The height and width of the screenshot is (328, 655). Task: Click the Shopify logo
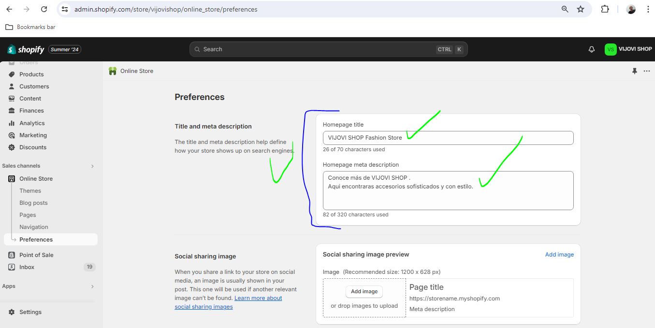pos(26,49)
